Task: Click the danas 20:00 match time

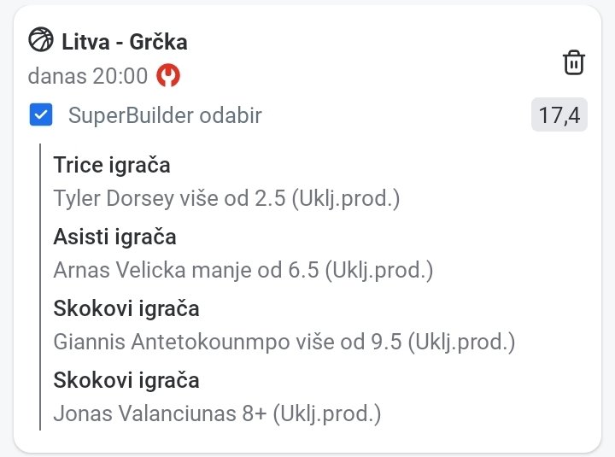Action: pos(88,76)
